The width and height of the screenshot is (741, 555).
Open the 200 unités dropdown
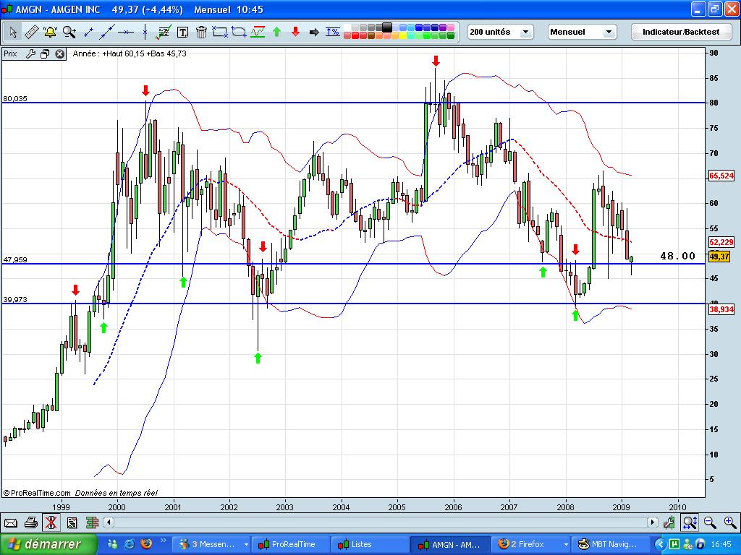(x=500, y=32)
